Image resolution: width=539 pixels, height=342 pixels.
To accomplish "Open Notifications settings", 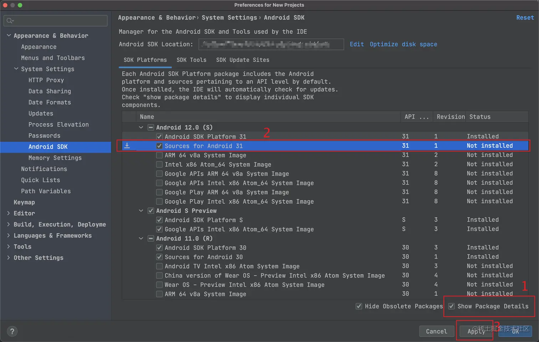I will click(x=44, y=169).
